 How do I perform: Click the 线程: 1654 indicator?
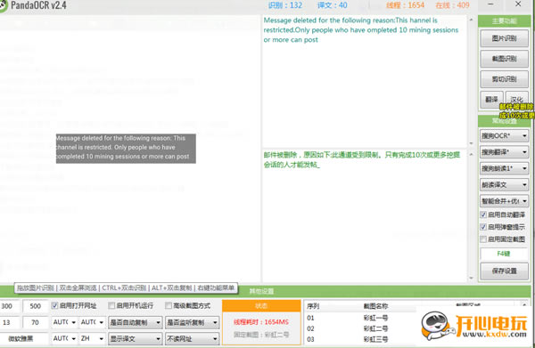[406, 5]
